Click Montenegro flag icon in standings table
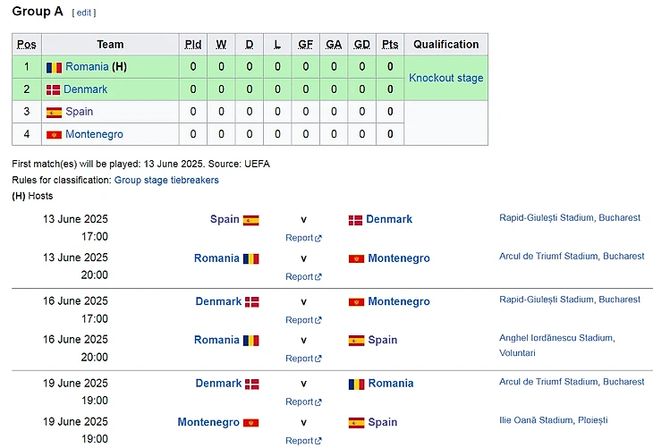This screenshot has width=653, height=448. click(55, 134)
